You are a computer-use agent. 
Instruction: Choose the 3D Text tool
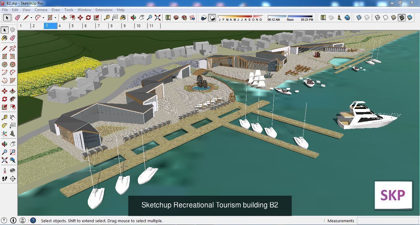tap(12, 134)
